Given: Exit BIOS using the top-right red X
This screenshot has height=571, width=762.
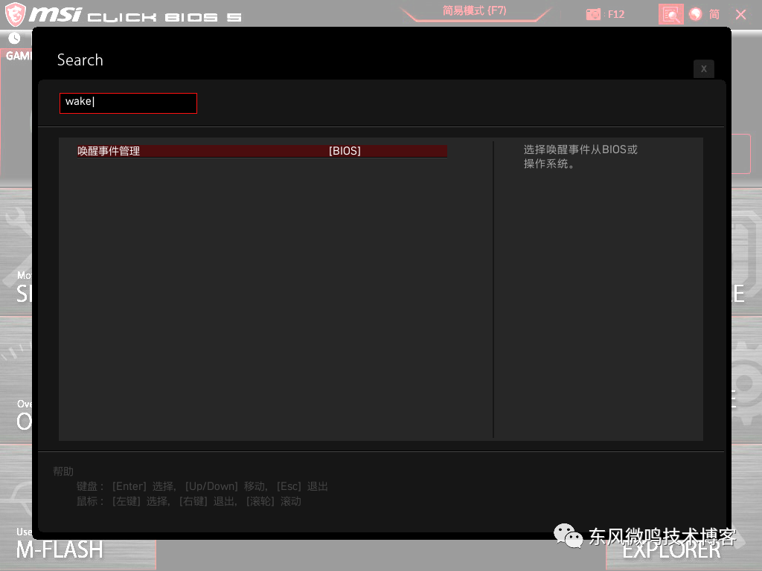Looking at the screenshot, I should click(x=740, y=15).
